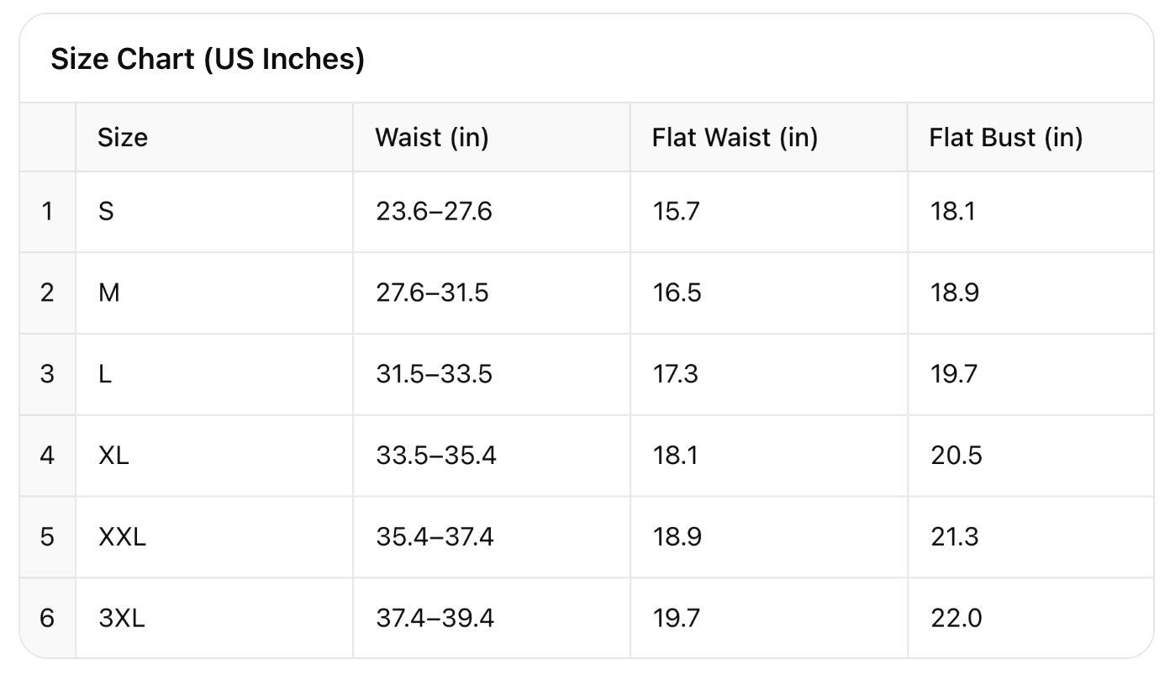The image size is (1170, 675).
Task: Click the Flat Waist (in) header
Action: coord(735,137)
